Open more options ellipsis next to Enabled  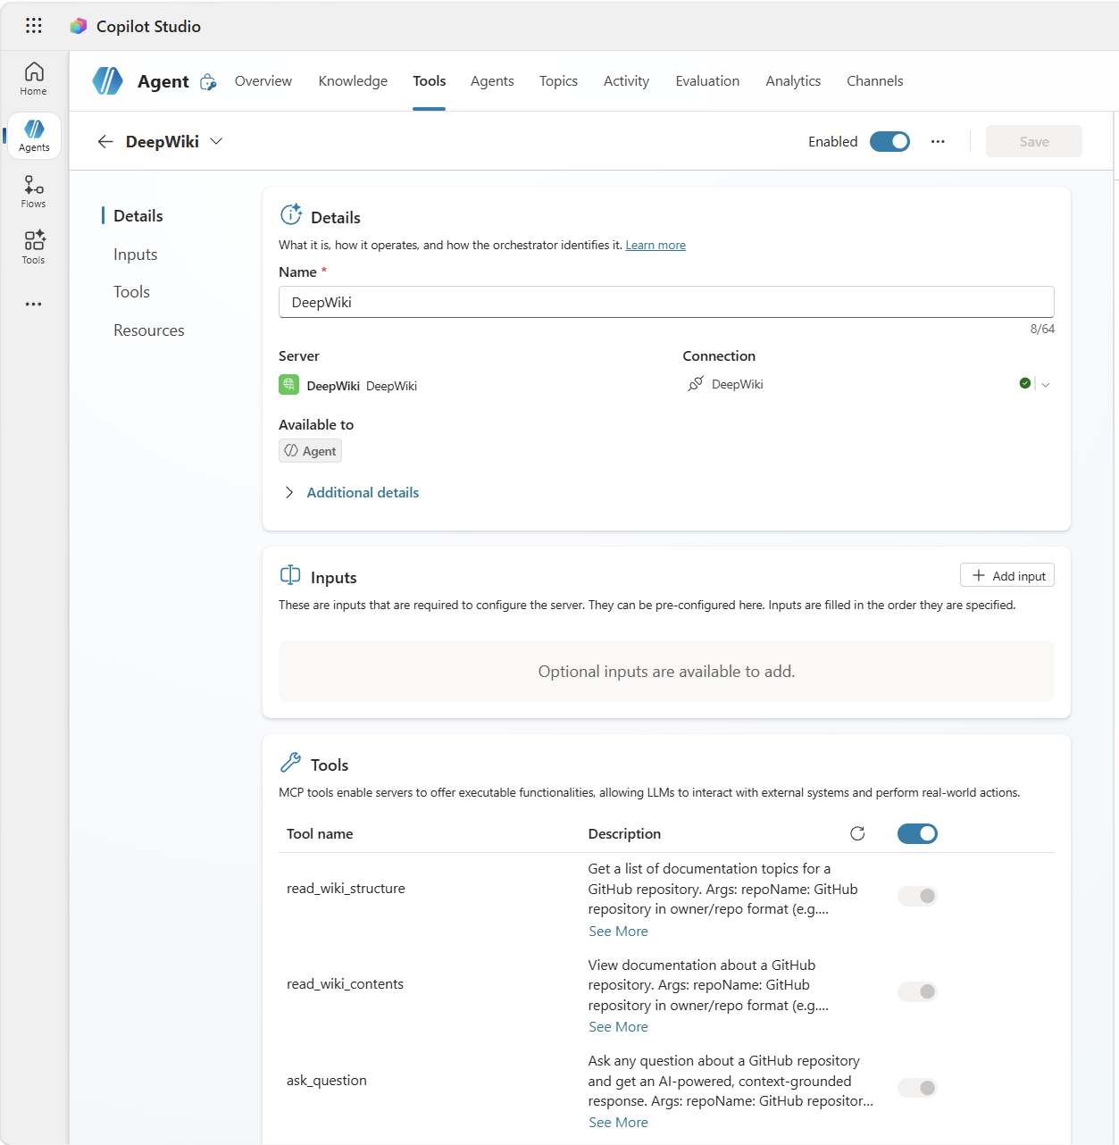pos(938,142)
